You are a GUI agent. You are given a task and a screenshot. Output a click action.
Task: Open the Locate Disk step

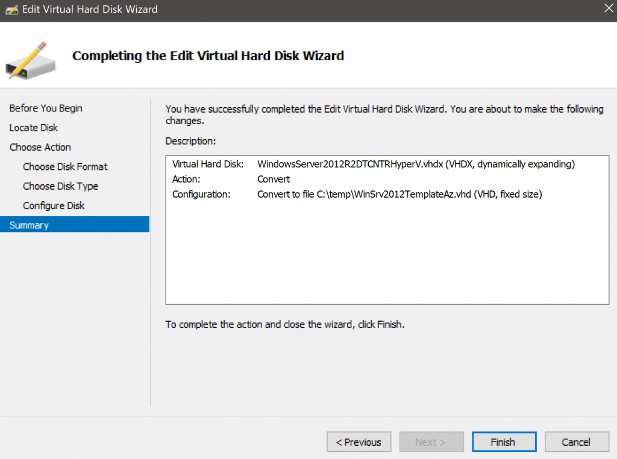click(34, 128)
